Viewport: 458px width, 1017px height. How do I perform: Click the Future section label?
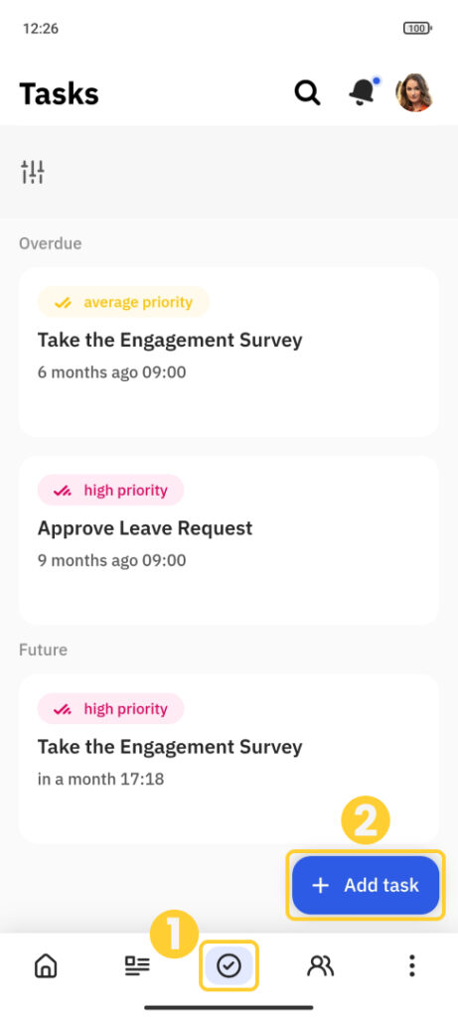pos(44,650)
